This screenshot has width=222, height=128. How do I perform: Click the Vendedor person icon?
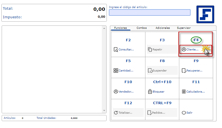coord(116,91)
